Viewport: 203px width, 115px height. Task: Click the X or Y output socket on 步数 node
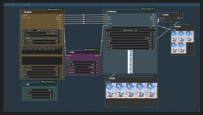[x=56, y=88]
